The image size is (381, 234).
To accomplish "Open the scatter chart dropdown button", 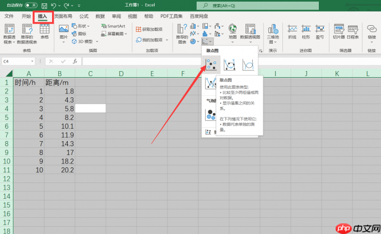I will click(207, 41).
